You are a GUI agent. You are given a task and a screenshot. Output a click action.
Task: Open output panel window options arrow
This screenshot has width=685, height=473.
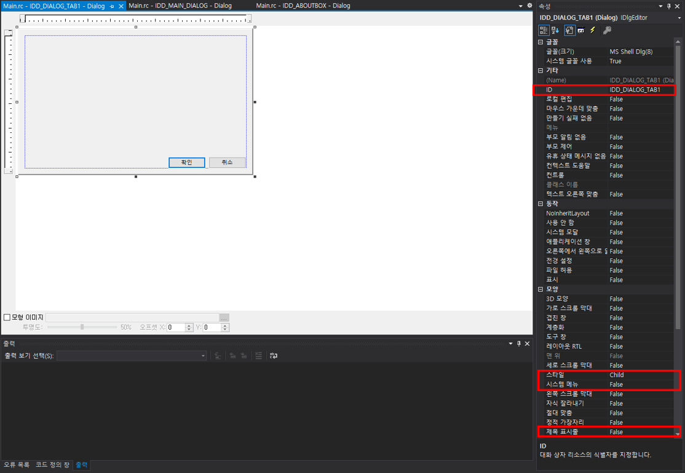coord(511,344)
